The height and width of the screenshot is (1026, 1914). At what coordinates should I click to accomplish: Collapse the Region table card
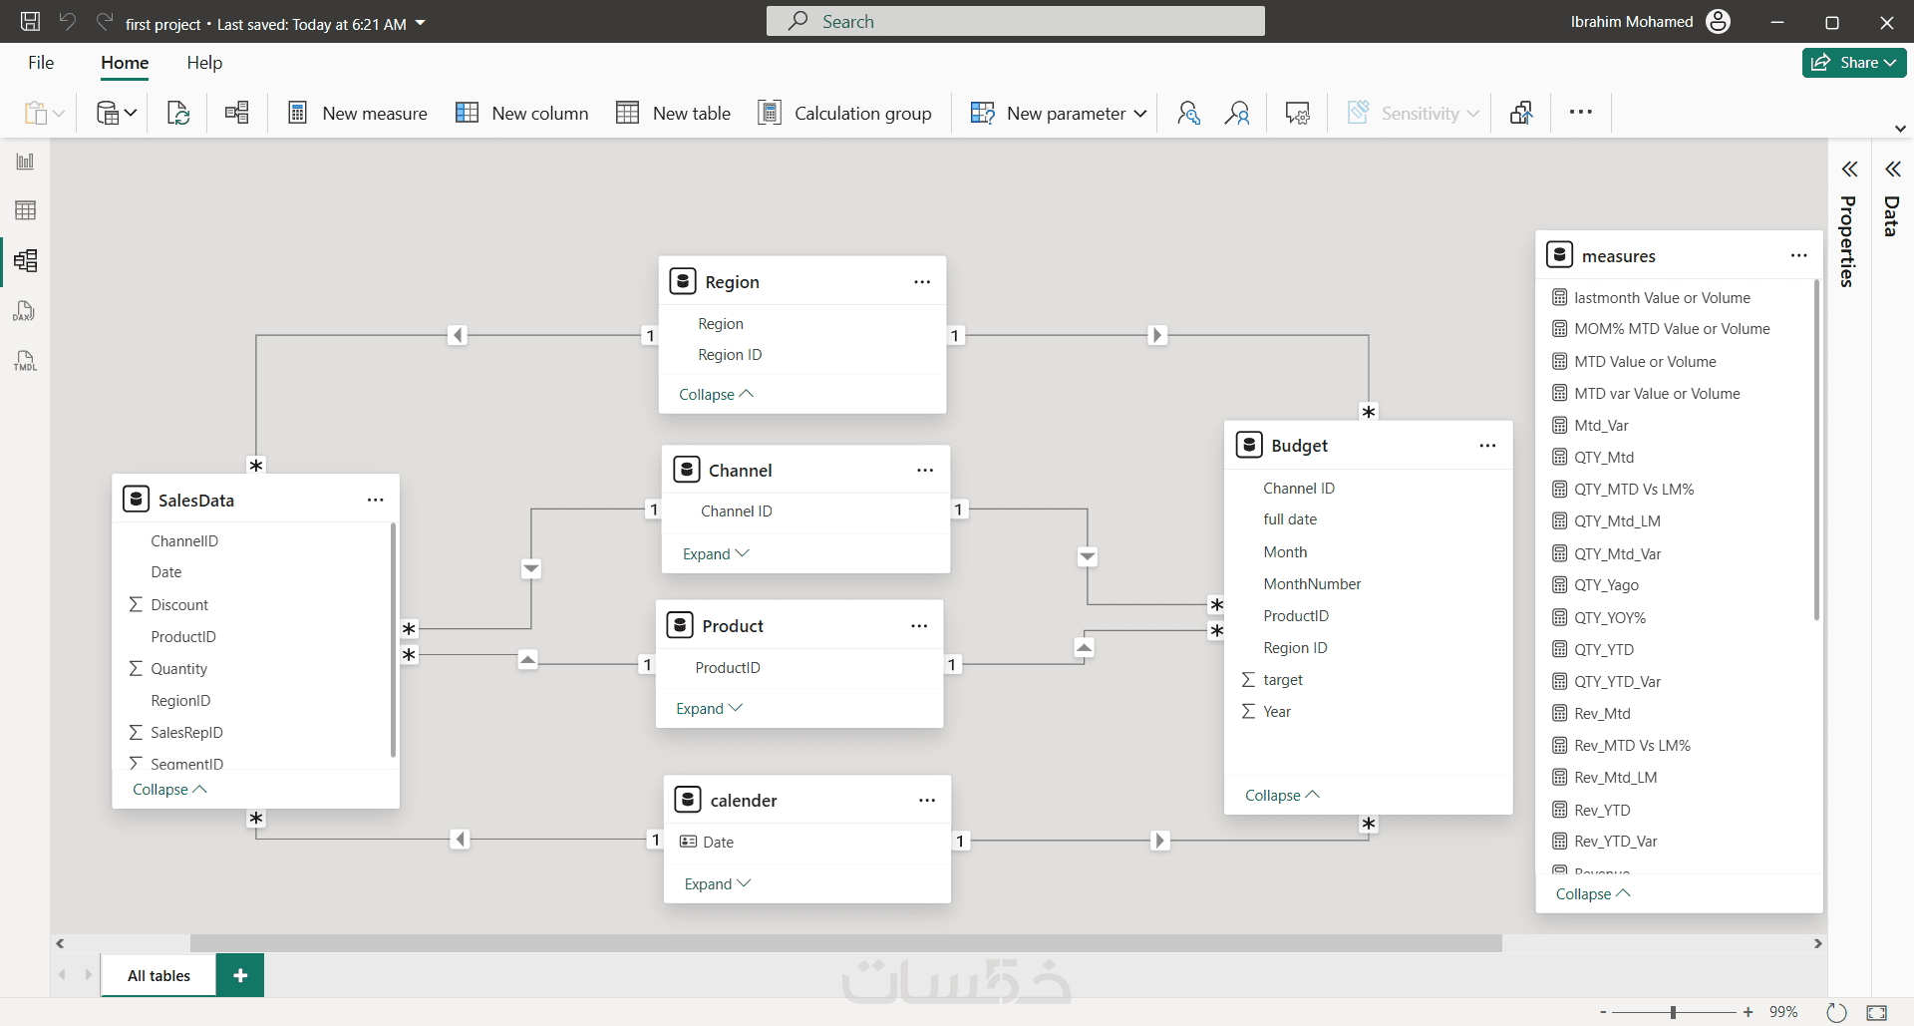pyautogui.click(x=716, y=395)
